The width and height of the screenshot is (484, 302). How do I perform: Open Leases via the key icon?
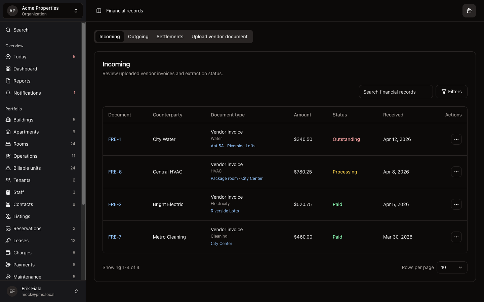click(x=8, y=241)
